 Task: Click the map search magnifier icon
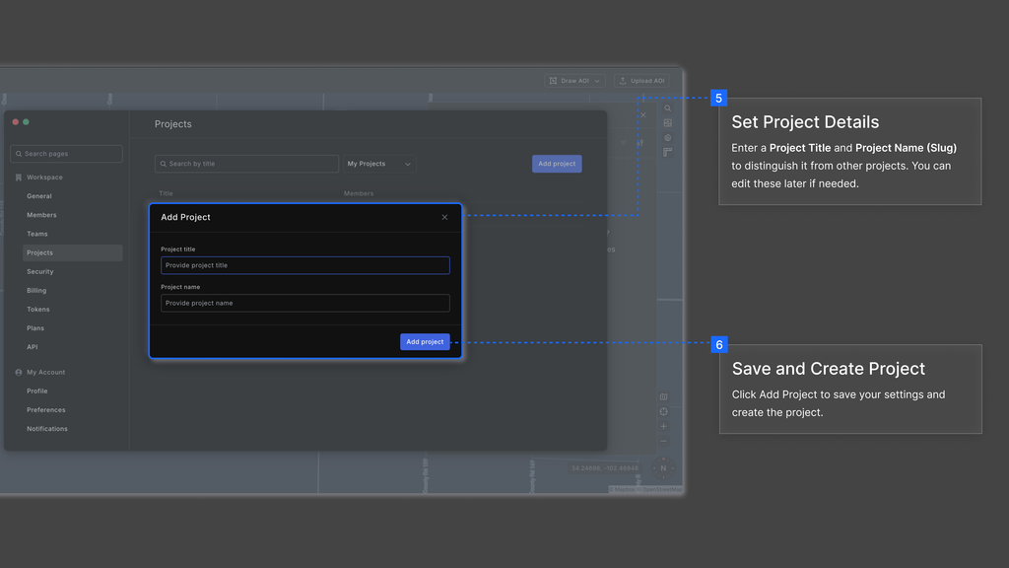tap(667, 108)
